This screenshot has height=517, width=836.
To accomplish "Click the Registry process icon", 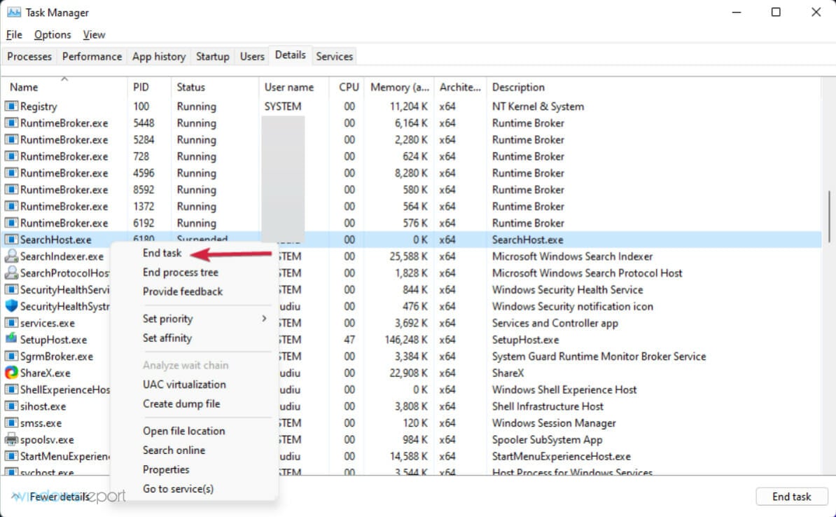I will pos(10,106).
